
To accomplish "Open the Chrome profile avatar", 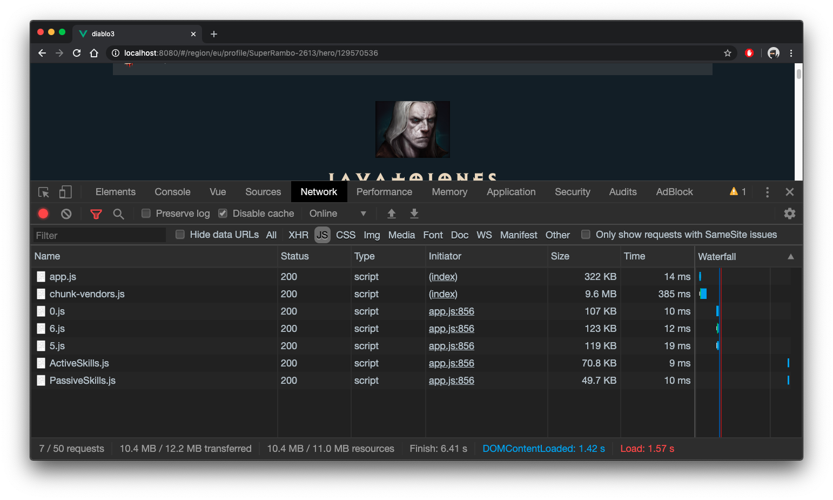I will [774, 53].
